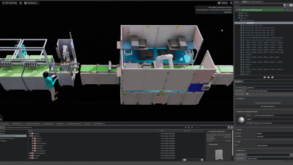This screenshot has height=165, width=293.
Task: Click the Default lighting sun icon
Action: (x=219, y=3)
